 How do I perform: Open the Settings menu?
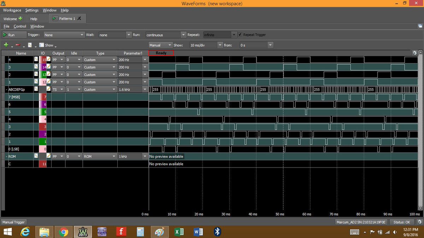pos(32,10)
